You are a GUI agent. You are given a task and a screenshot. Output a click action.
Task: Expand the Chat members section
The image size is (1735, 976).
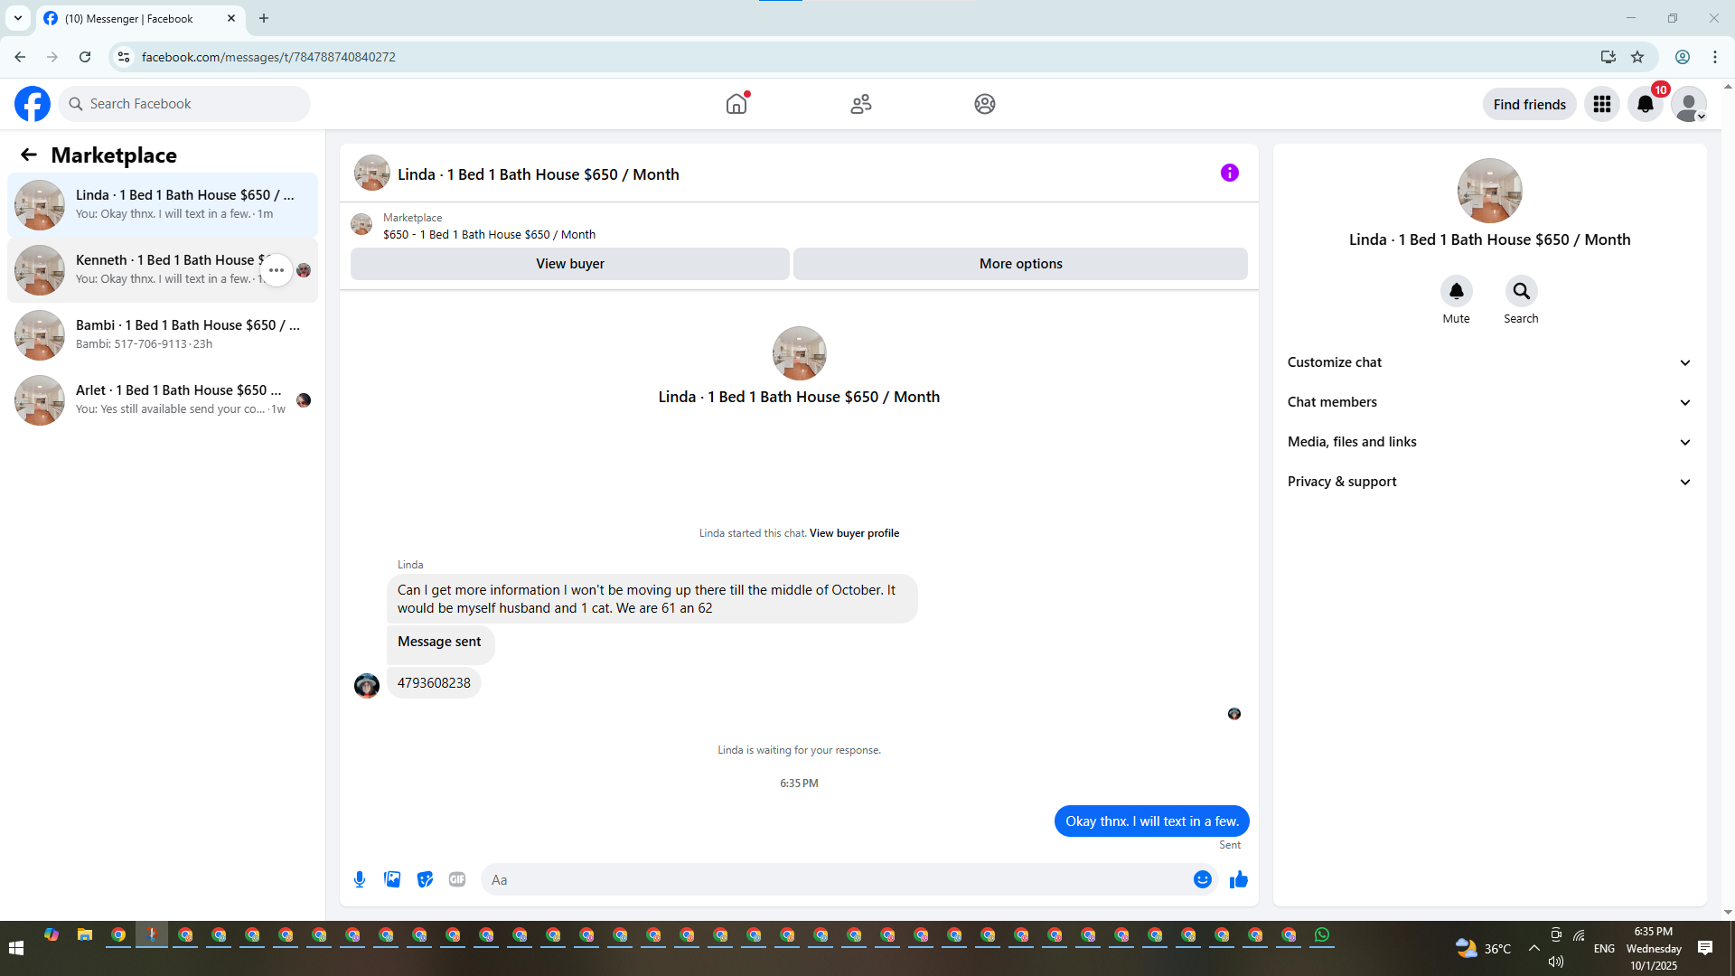pos(1490,402)
